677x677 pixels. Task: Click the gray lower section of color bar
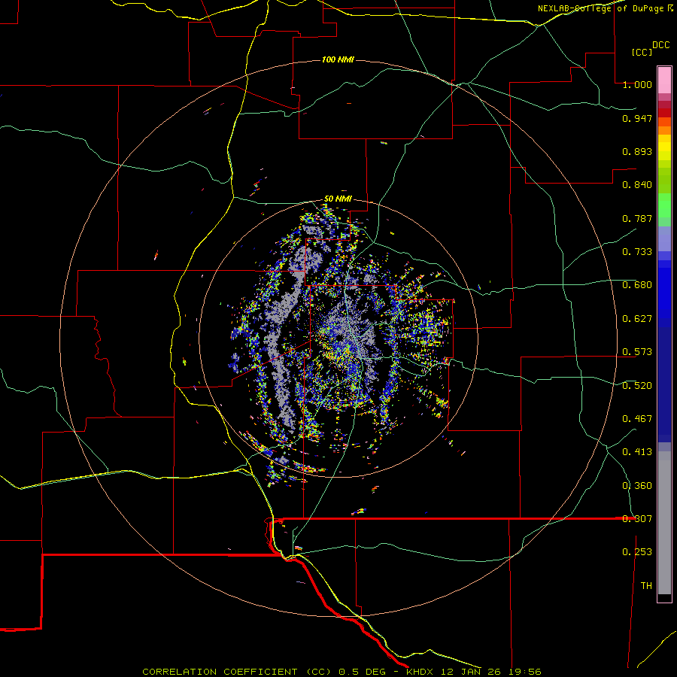[x=664, y=523]
